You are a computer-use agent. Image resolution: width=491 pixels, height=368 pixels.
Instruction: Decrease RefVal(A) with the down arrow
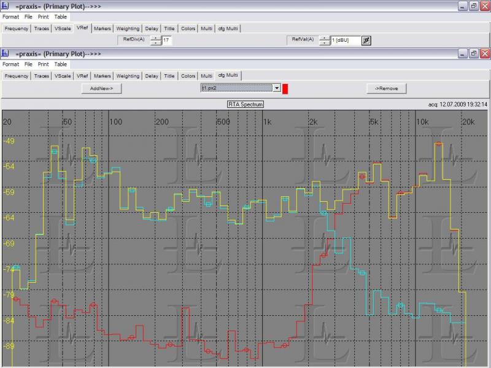click(x=325, y=42)
